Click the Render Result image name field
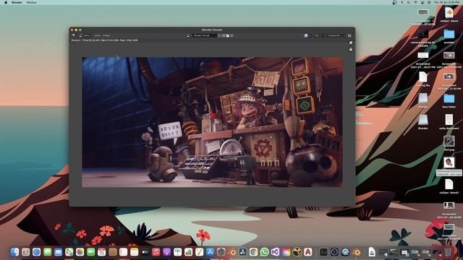The width and height of the screenshot is (463, 260). (x=204, y=35)
